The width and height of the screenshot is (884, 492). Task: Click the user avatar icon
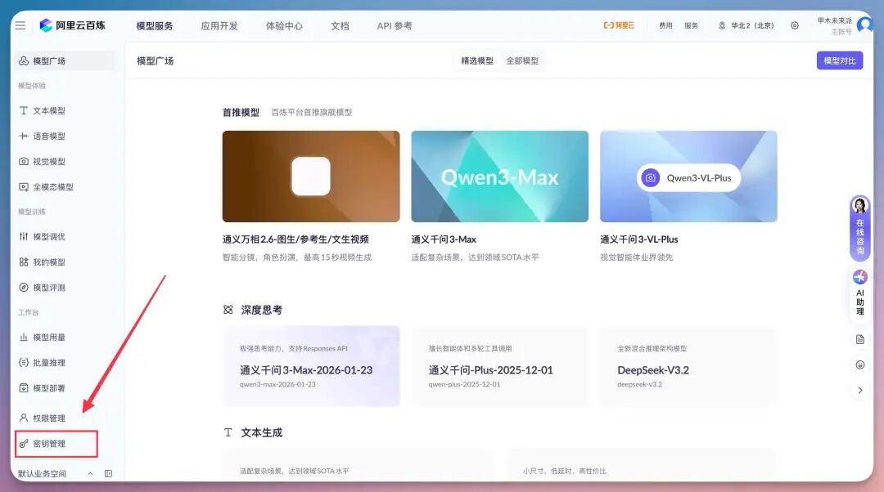click(864, 25)
